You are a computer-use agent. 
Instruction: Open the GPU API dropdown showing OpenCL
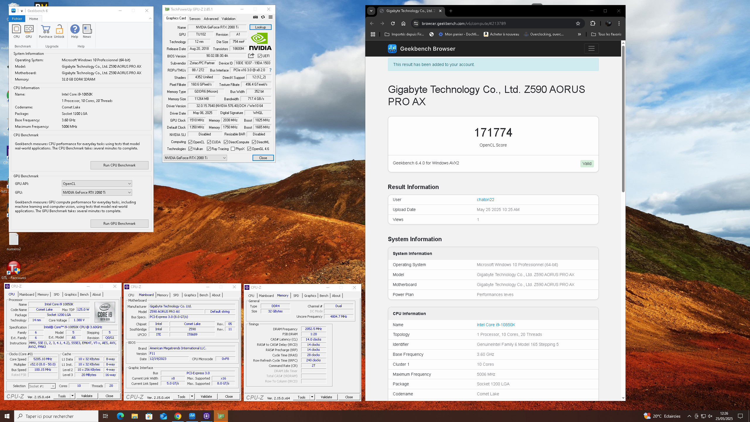pos(97,184)
